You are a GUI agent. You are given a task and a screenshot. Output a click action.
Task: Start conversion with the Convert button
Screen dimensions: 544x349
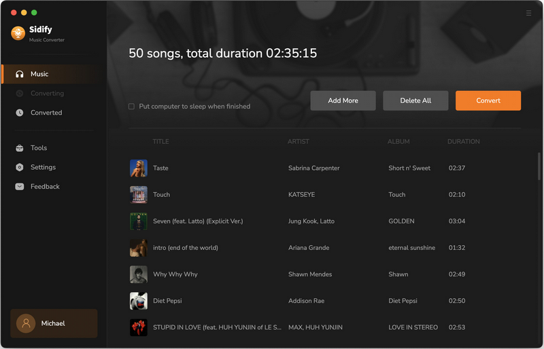pyautogui.click(x=488, y=100)
